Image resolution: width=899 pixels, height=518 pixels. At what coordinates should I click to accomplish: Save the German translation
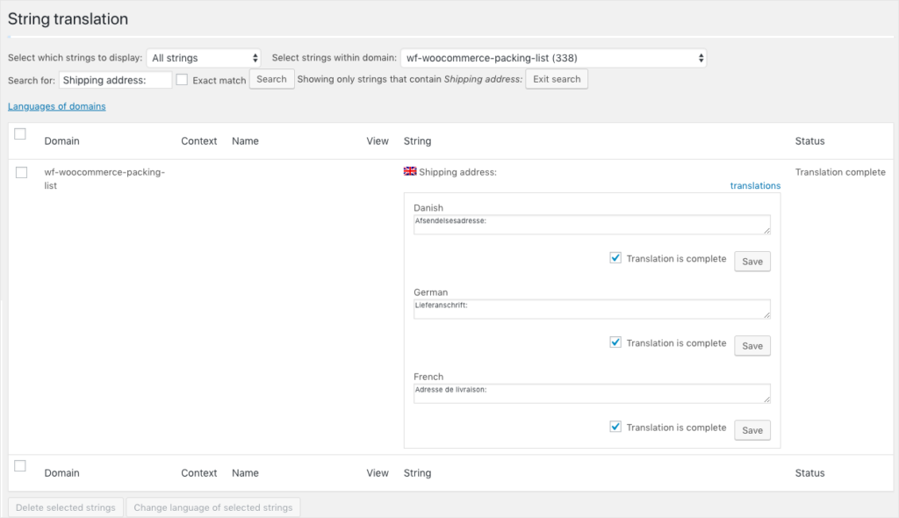(x=752, y=346)
